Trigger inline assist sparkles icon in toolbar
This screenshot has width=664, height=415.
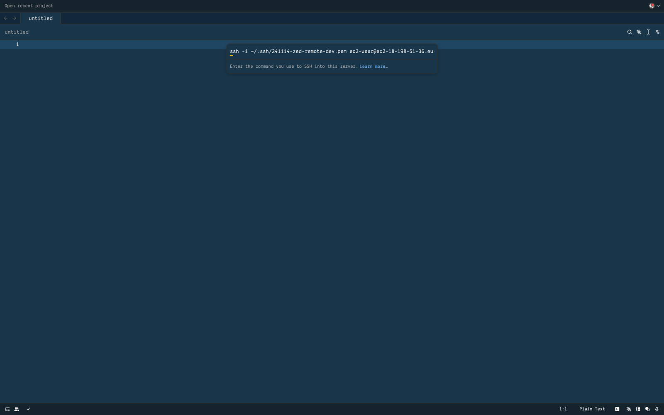(639, 32)
